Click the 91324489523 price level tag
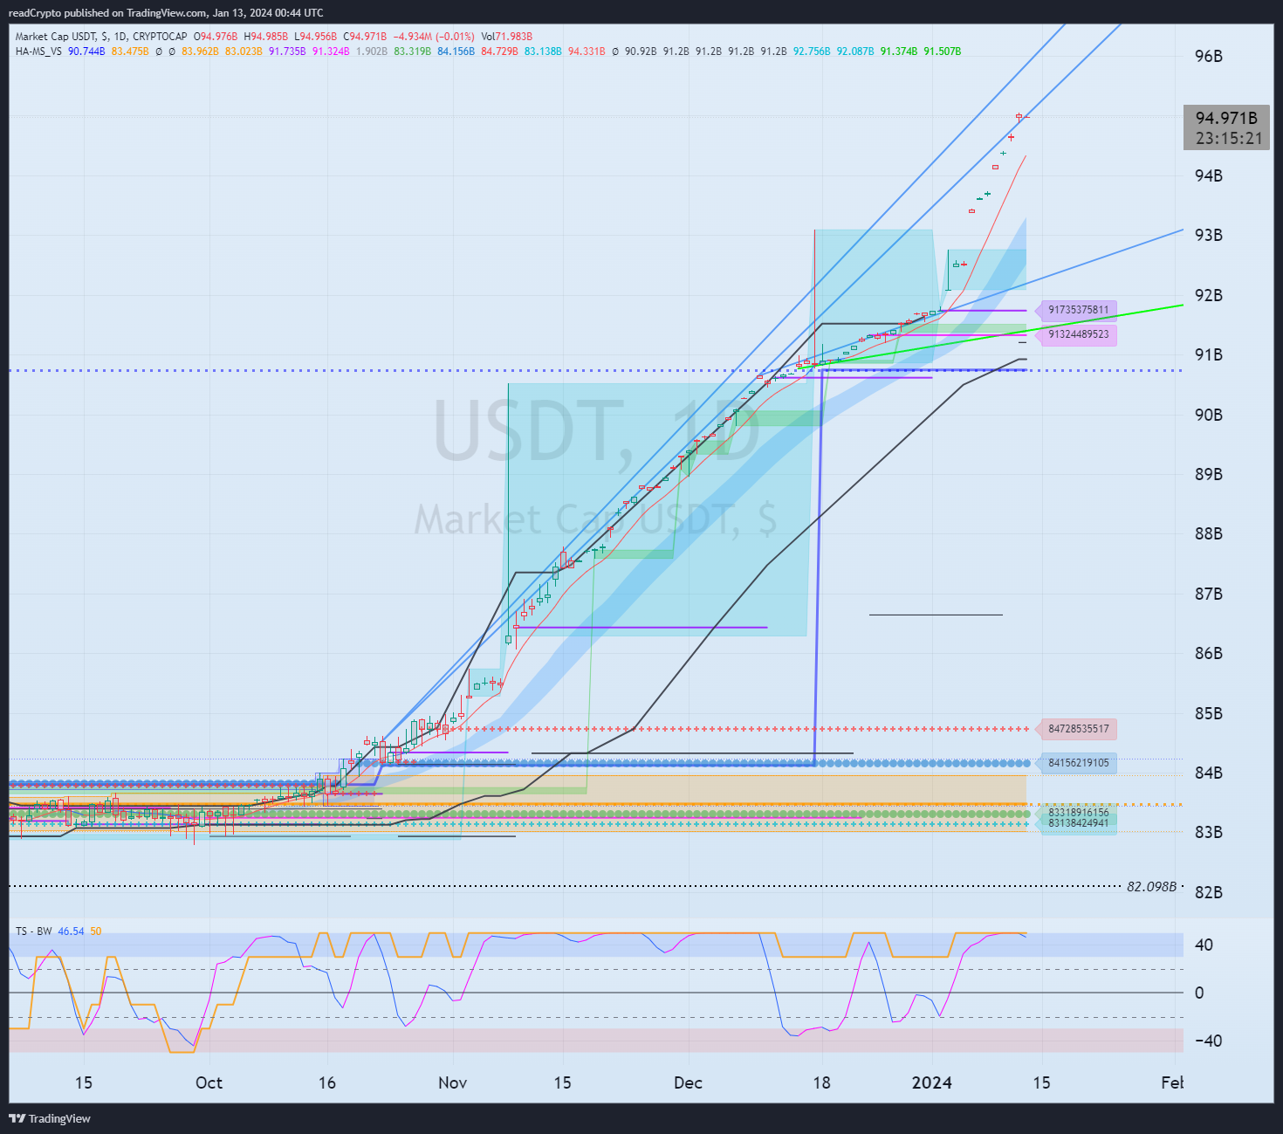Screen dimensions: 1283x1134 click(1077, 334)
